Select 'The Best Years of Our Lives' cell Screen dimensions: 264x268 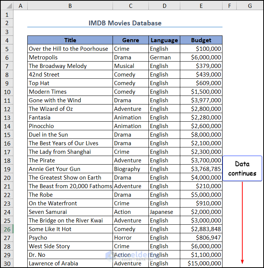click(70, 143)
